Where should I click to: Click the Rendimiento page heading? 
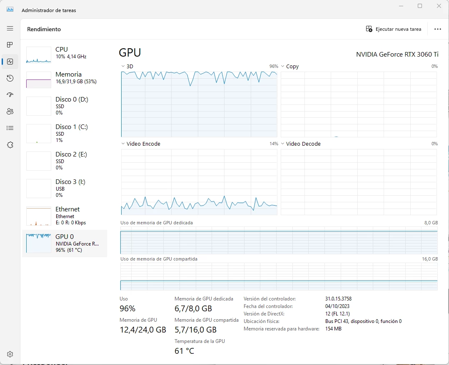pos(44,29)
